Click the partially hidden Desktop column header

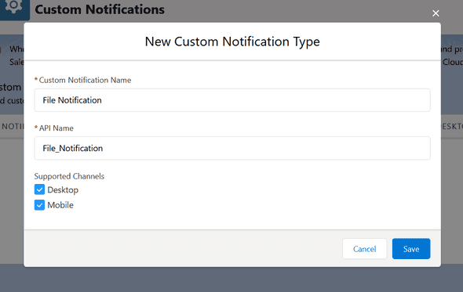click(452, 127)
